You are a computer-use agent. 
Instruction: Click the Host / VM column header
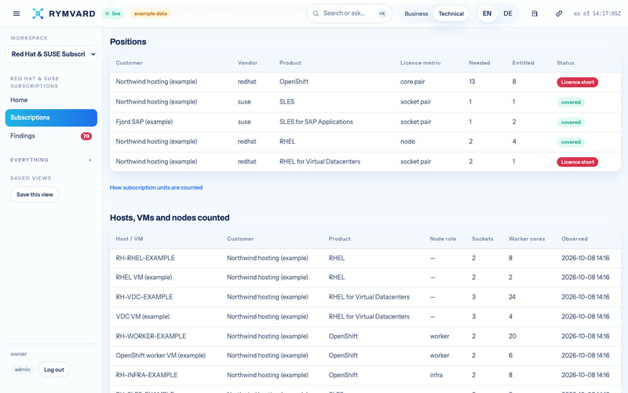130,239
